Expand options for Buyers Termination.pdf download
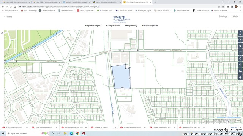 (x=145, y=128)
